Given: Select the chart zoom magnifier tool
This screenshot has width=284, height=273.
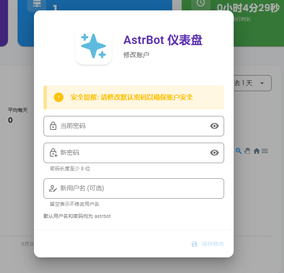Looking at the screenshot, I should (x=238, y=151).
